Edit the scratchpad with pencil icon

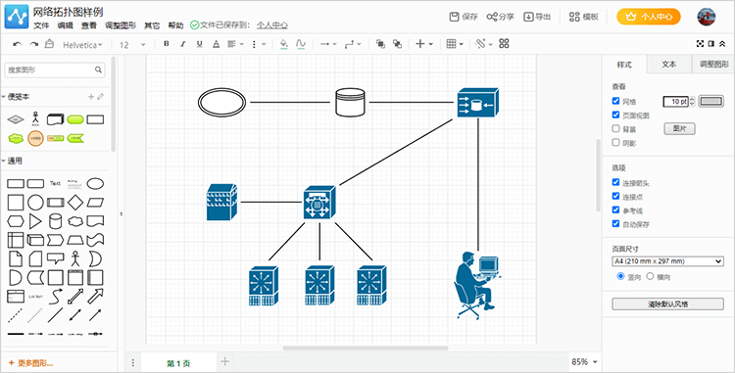[100, 97]
